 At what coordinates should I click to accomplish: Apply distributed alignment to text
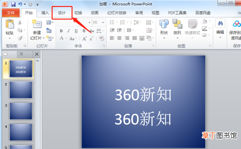coord(142,38)
